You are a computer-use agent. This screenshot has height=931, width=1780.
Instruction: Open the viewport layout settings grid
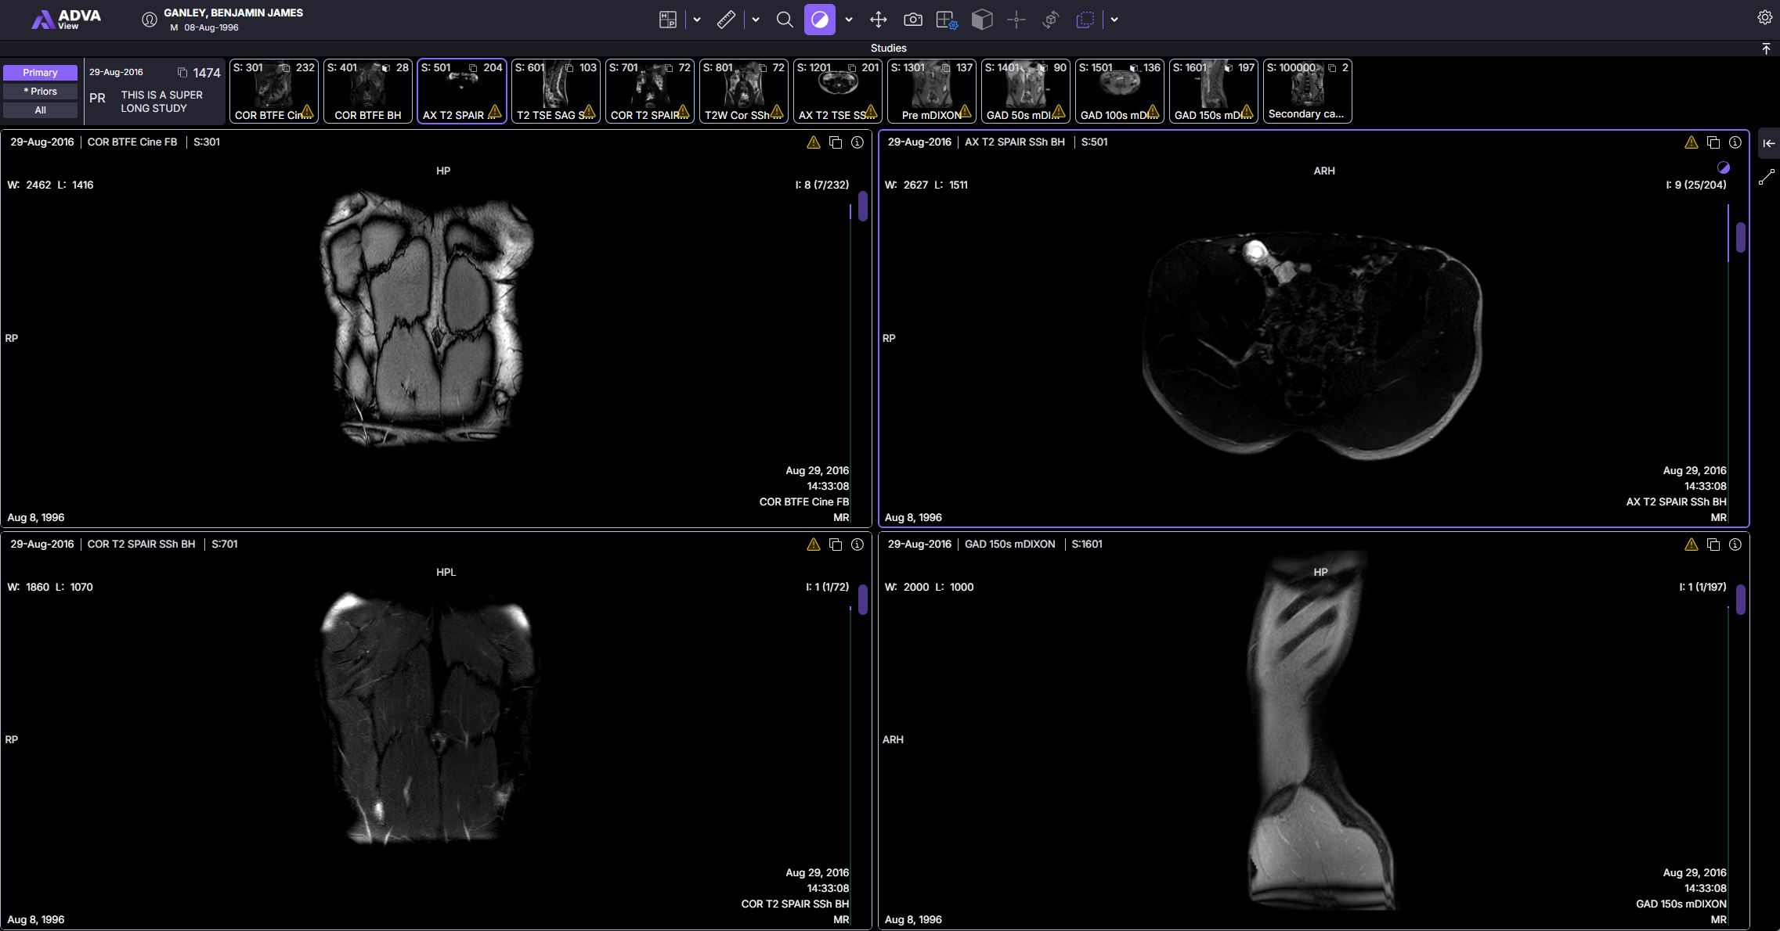click(x=947, y=20)
